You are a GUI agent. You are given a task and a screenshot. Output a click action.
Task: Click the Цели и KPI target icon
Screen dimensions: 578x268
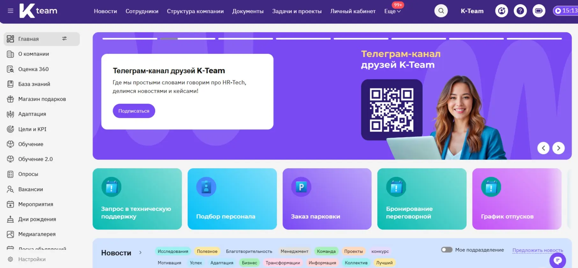11,129
